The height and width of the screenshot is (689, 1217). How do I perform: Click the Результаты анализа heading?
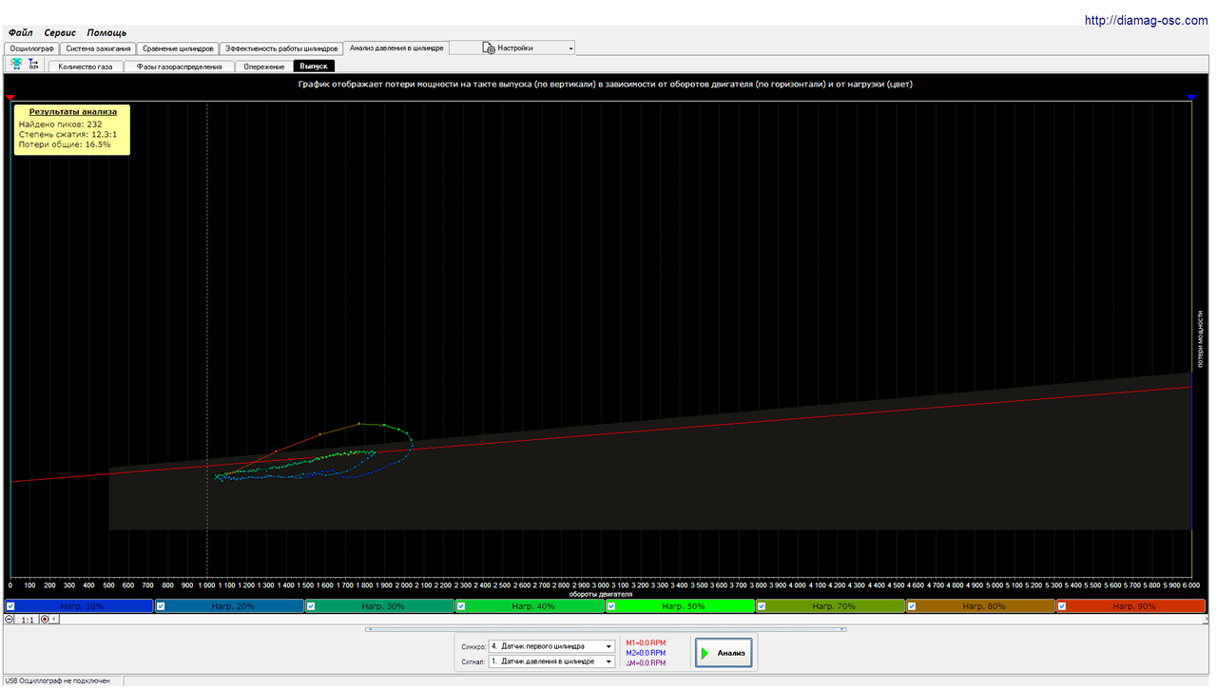(73, 111)
